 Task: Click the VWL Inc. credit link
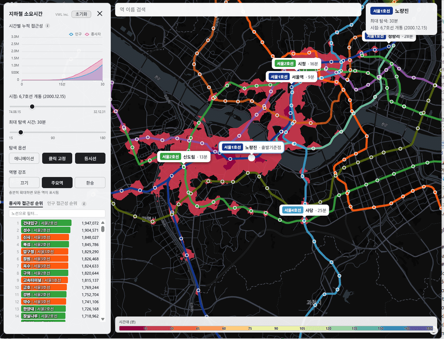[x=62, y=14]
